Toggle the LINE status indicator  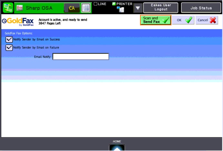click(96, 4)
